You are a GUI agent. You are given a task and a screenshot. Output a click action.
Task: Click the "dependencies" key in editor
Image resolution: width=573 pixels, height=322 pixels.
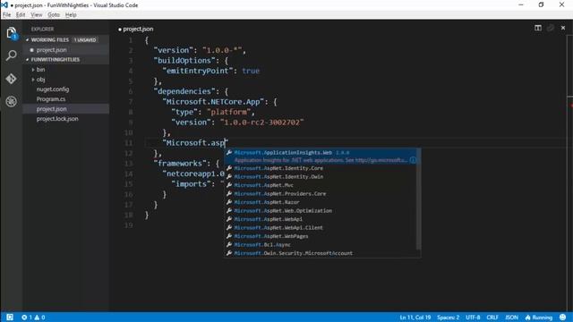click(184, 91)
